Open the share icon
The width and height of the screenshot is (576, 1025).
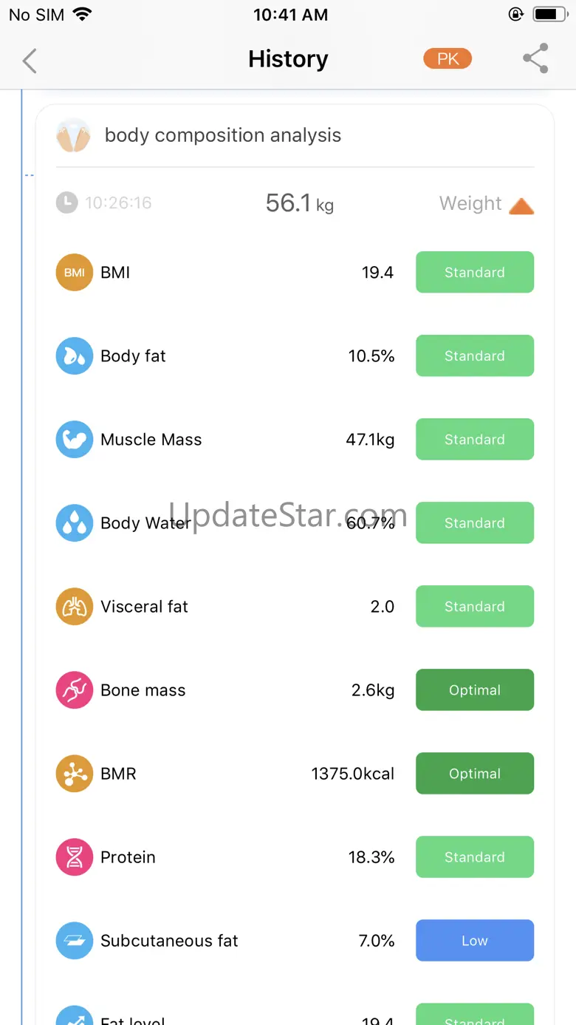click(x=535, y=59)
